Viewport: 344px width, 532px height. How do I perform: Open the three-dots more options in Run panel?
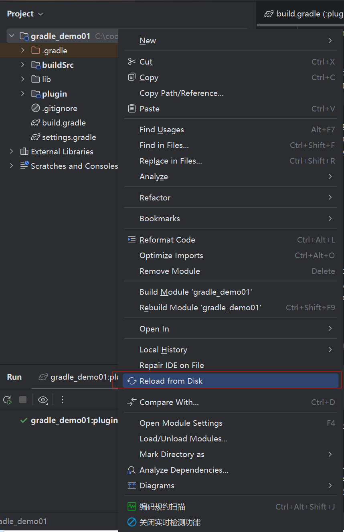[x=62, y=400]
